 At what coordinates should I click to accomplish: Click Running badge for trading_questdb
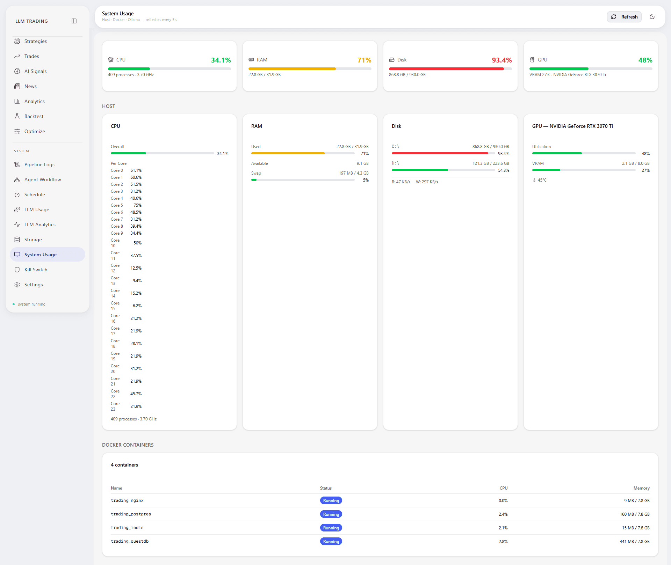coord(331,541)
